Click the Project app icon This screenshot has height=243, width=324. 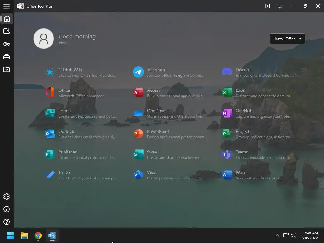pos(227,134)
